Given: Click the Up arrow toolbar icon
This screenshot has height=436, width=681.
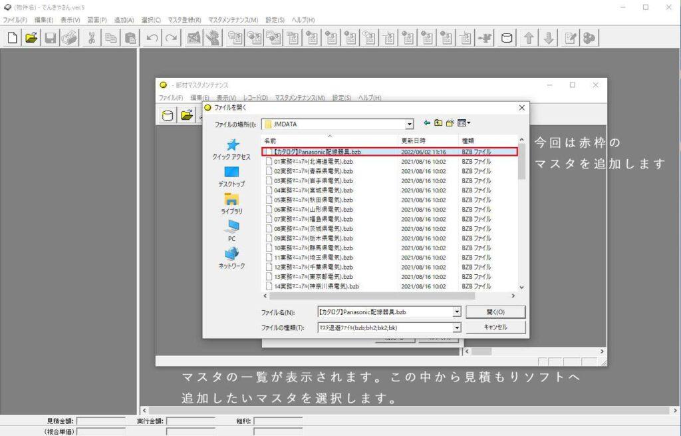Looking at the screenshot, I should pyautogui.click(x=529, y=38).
